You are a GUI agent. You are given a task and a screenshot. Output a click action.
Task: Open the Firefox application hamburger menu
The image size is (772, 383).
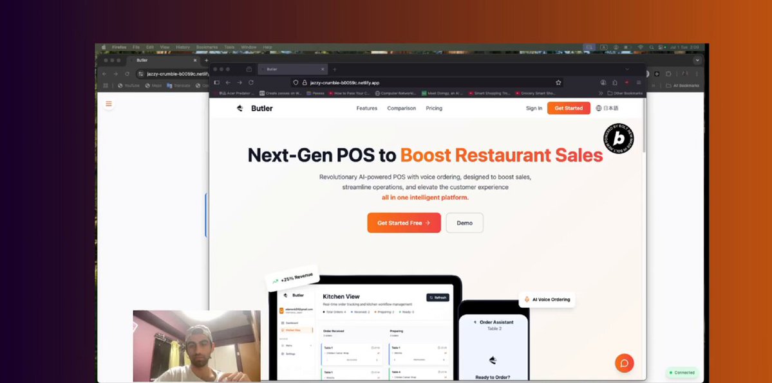tap(639, 83)
